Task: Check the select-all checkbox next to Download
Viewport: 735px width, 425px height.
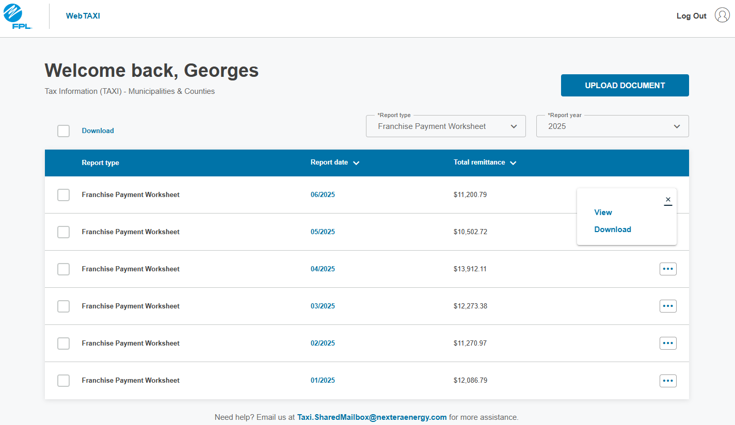Action: point(63,130)
